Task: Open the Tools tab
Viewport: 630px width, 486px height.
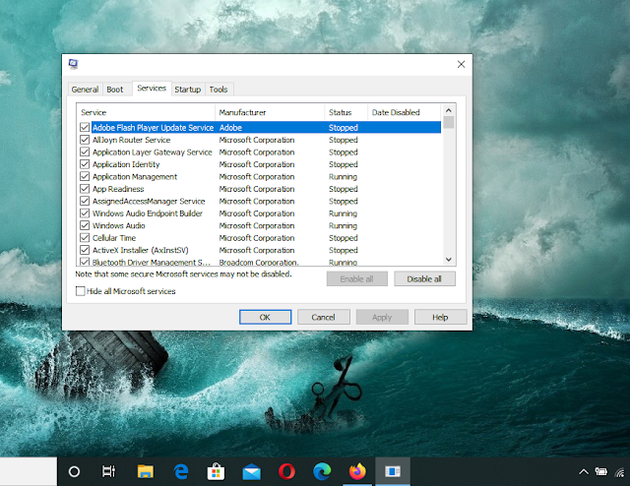Action: pos(219,90)
